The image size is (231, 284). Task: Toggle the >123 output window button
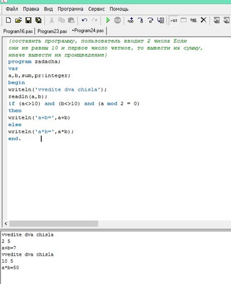174,20
